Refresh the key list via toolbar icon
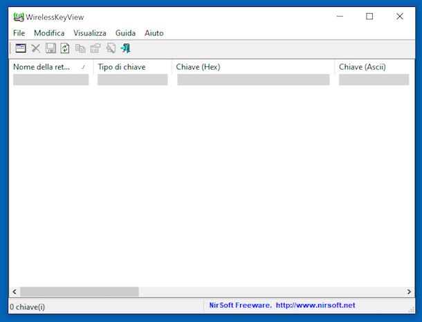The width and height of the screenshot is (422, 322). [65, 48]
